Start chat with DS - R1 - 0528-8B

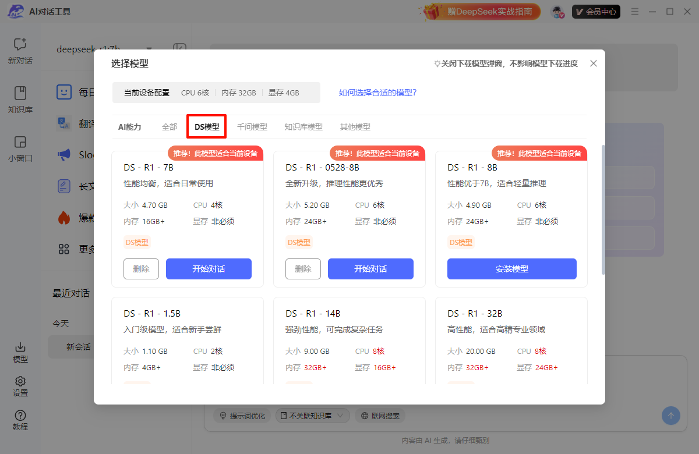pyautogui.click(x=370, y=269)
